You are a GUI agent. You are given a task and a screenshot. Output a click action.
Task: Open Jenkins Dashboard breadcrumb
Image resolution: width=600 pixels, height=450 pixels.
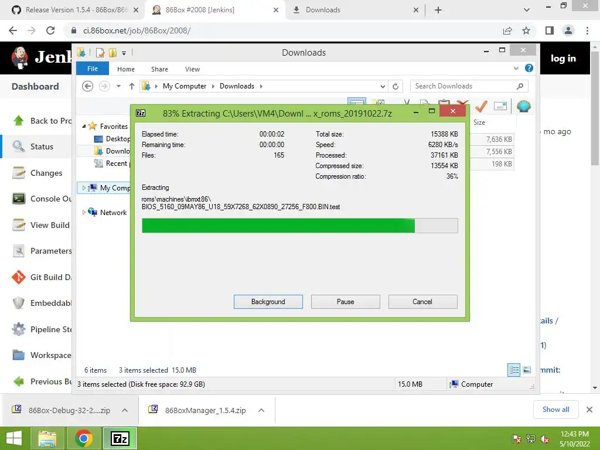(35, 87)
